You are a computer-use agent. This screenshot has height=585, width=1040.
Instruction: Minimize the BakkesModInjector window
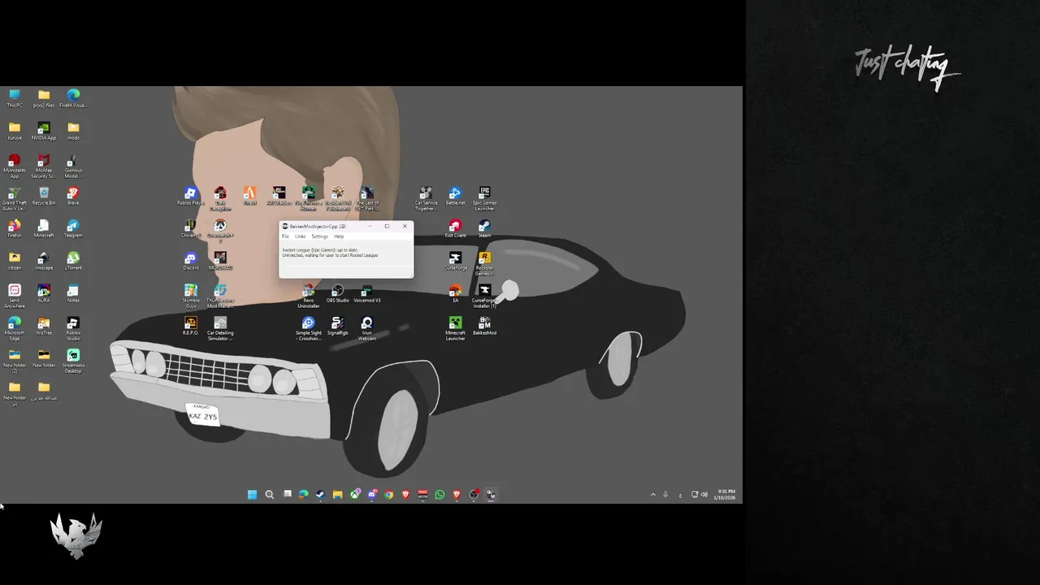point(370,226)
